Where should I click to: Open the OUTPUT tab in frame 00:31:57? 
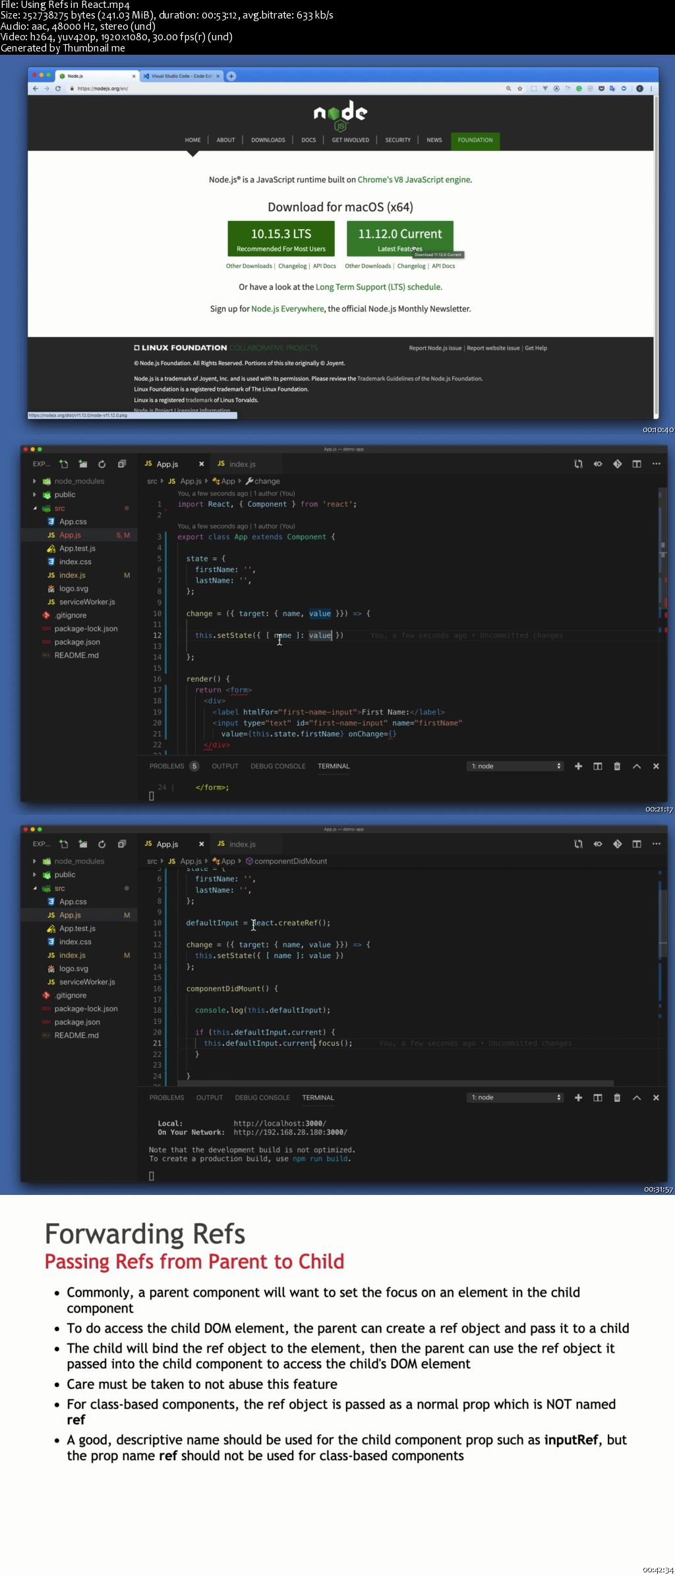(210, 1097)
